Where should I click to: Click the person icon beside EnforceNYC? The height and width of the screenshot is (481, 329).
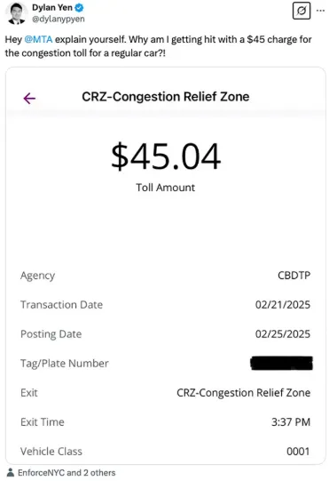11,472
